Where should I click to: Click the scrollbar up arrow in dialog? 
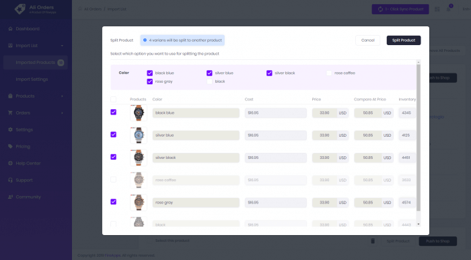(419, 62)
